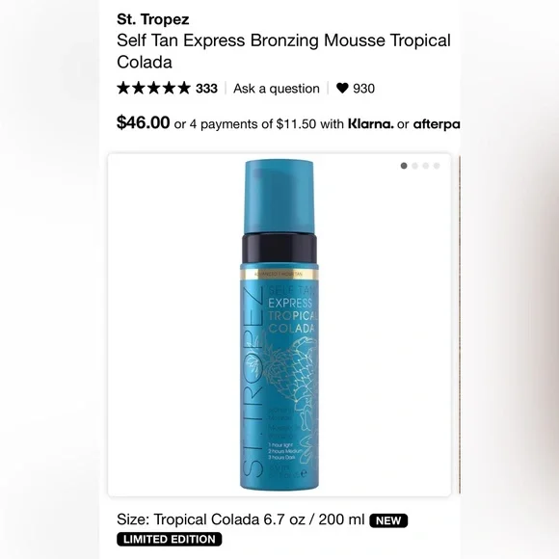Click the 333 reviews count
Image resolution: width=559 pixels, height=559 pixels.
pos(206,89)
